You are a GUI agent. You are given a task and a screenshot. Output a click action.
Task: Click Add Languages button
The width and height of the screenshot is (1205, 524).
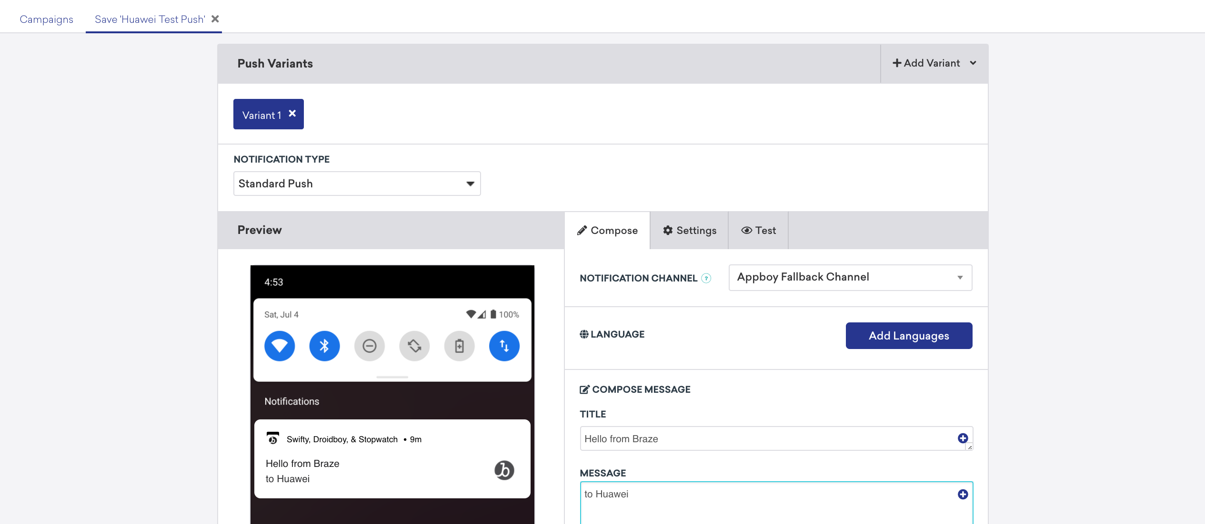tap(909, 336)
